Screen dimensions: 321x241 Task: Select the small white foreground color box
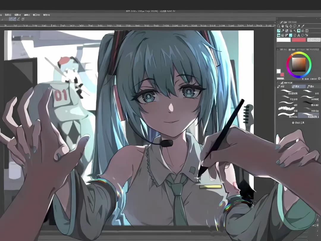[278, 71]
